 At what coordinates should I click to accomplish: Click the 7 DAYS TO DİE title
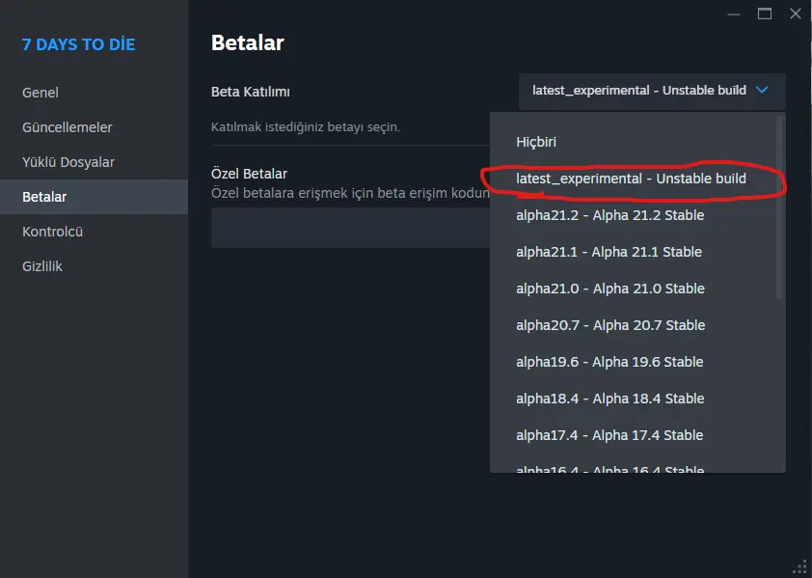coord(79,44)
